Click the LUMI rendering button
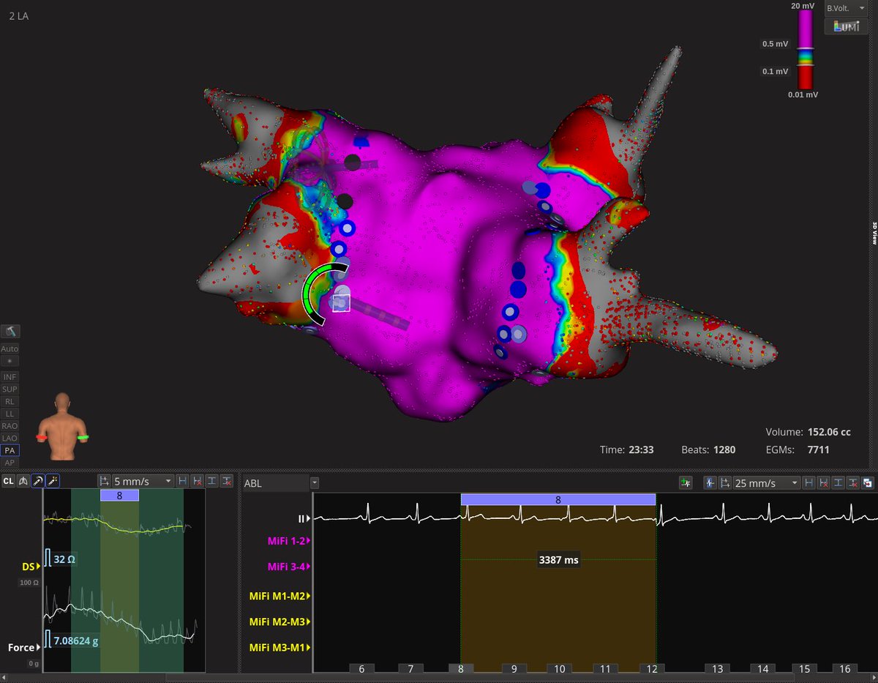878x683 pixels. pyautogui.click(x=847, y=26)
